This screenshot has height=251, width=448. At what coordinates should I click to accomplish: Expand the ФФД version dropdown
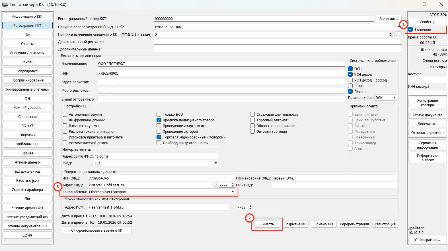[215, 163]
